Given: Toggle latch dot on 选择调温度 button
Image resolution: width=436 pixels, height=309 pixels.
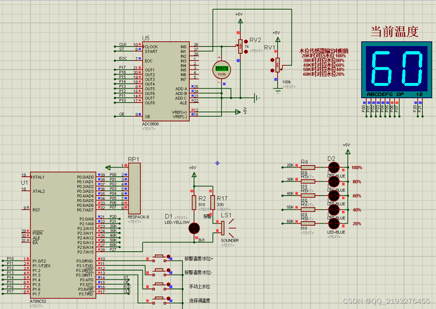Looking at the screenshot, I should 168,299.
